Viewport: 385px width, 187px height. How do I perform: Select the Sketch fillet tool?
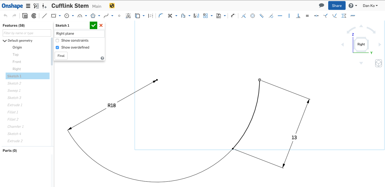[161, 16]
